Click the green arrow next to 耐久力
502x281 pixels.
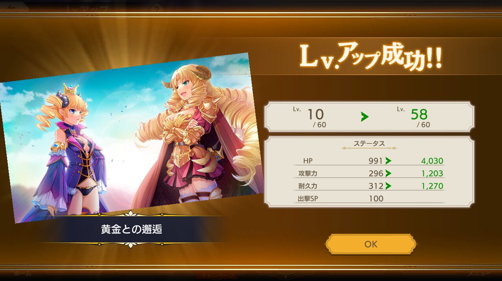point(388,186)
